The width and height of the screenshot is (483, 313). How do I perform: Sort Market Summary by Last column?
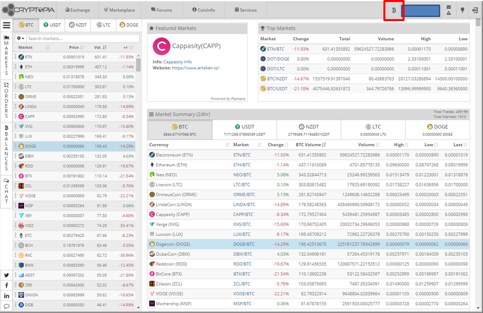coord(460,145)
